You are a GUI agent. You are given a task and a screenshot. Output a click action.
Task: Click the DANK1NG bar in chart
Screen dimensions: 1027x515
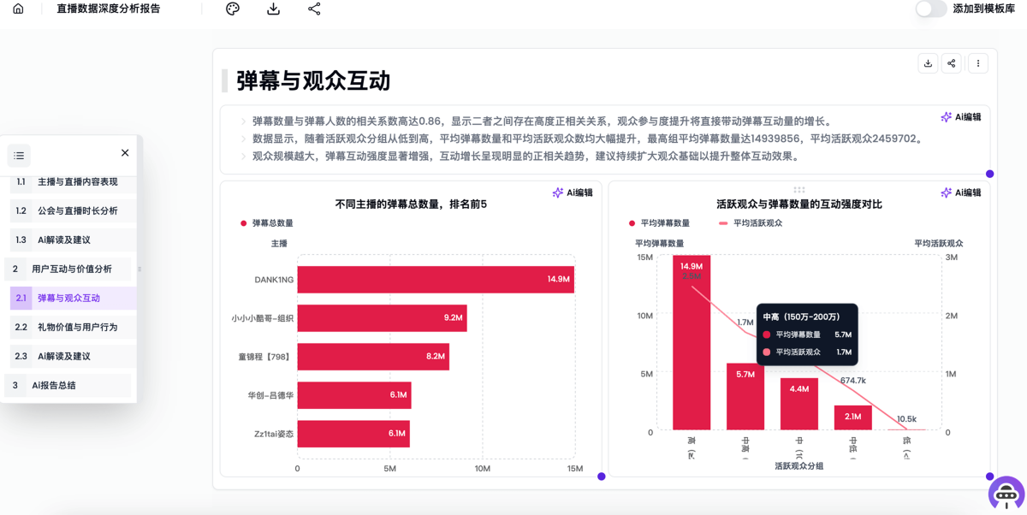pos(436,280)
